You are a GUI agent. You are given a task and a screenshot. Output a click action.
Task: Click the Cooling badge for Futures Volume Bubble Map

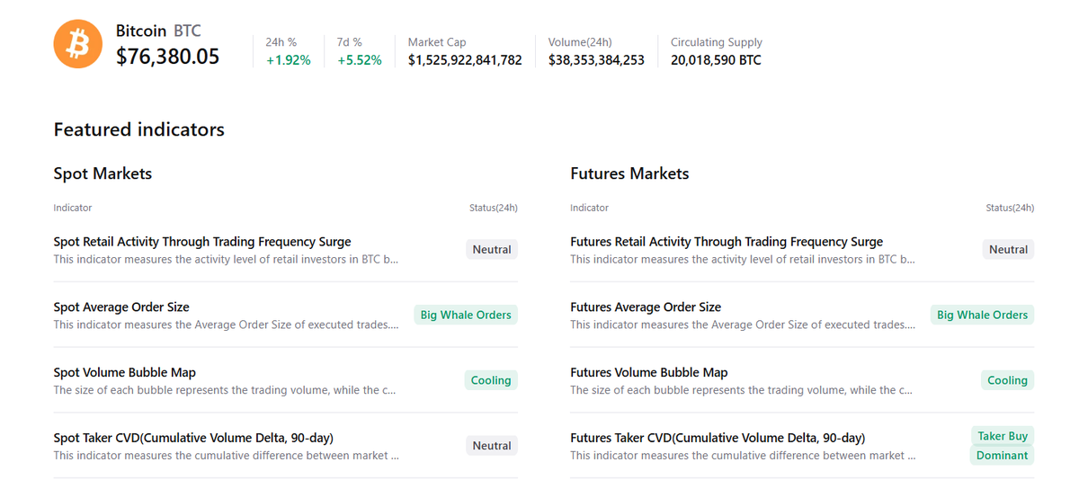click(x=1007, y=380)
